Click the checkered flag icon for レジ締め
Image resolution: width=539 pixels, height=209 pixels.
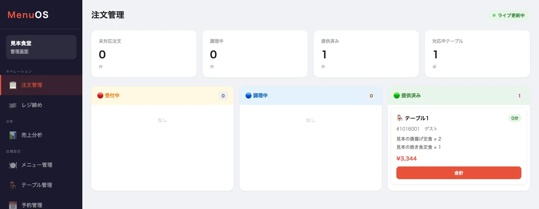coord(13,105)
